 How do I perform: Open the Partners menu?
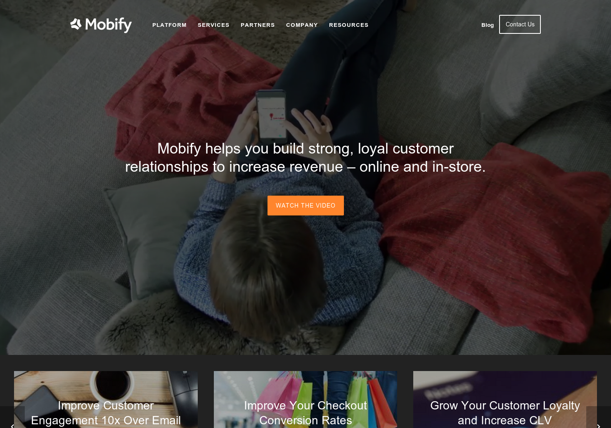pos(258,25)
